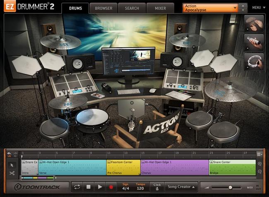This screenshot has height=197, width=269.
Task: Step to the previous preset with up arrow
Action: pyautogui.click(x=243, y=6)
